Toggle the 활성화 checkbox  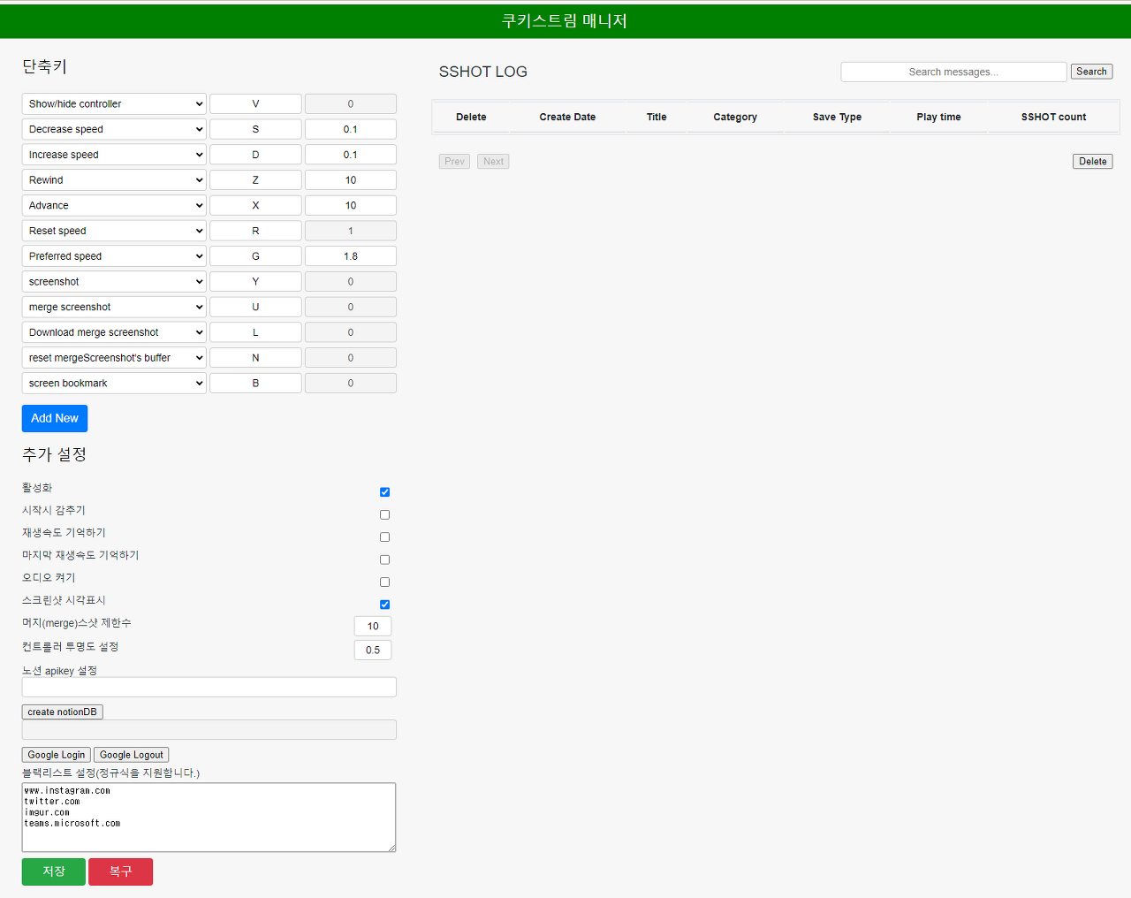[384, 492]
